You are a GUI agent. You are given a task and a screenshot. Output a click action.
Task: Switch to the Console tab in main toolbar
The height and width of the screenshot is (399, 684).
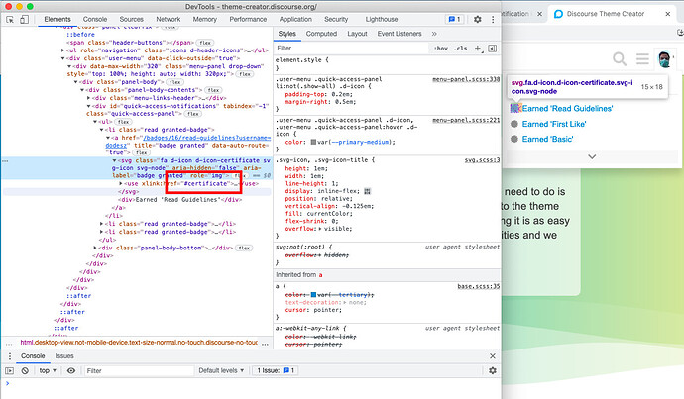pos(95,19)
